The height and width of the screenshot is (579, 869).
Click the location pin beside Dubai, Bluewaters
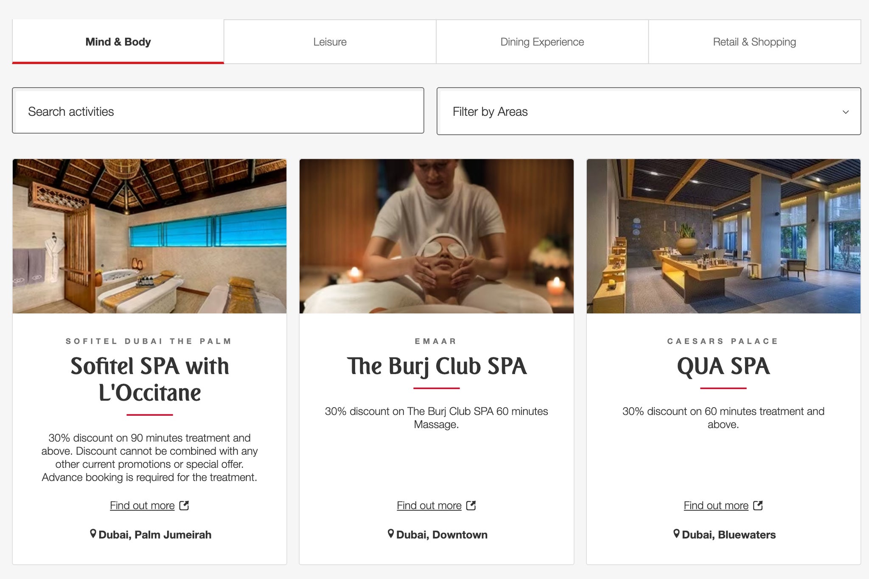tap(678, 534)
